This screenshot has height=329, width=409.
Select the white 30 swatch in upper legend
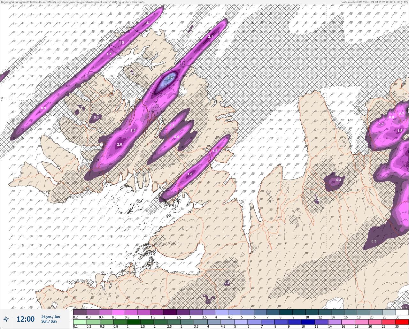[402, 312]
